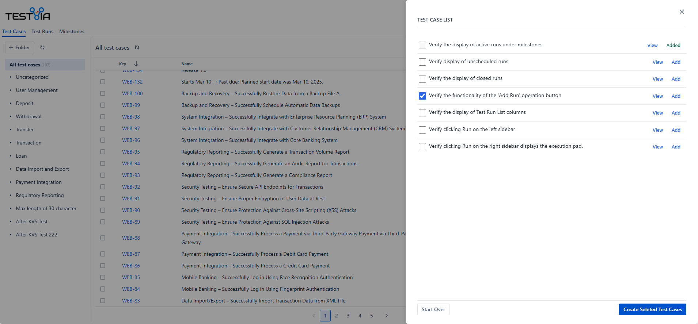The width and height of the screenshot is (698, 324).
Task: Add the Test Run List columns test case
Action: (x=676, y=113)
